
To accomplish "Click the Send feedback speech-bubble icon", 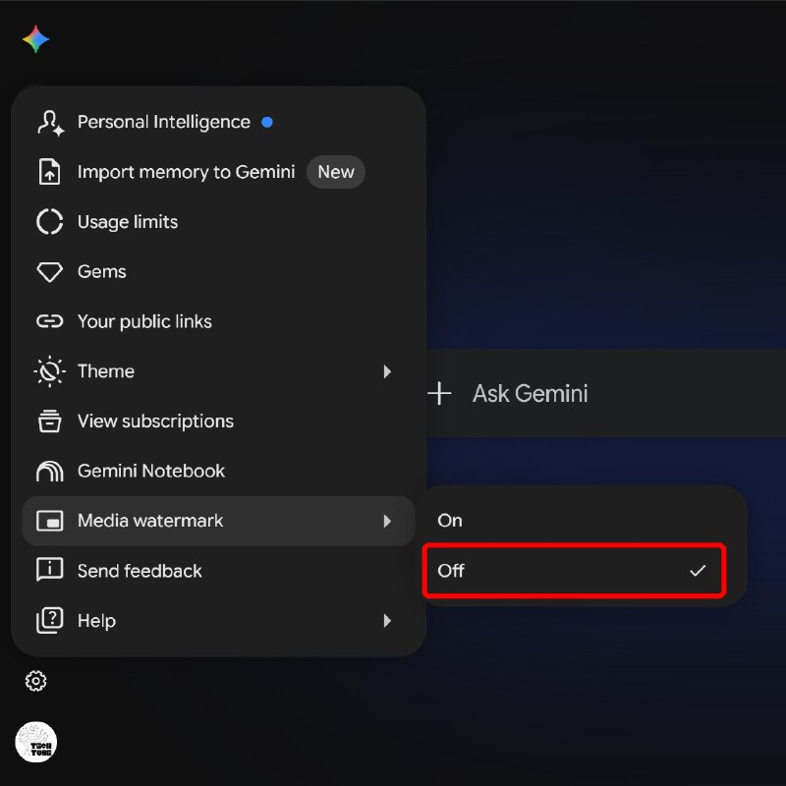I will pos(50,570).
